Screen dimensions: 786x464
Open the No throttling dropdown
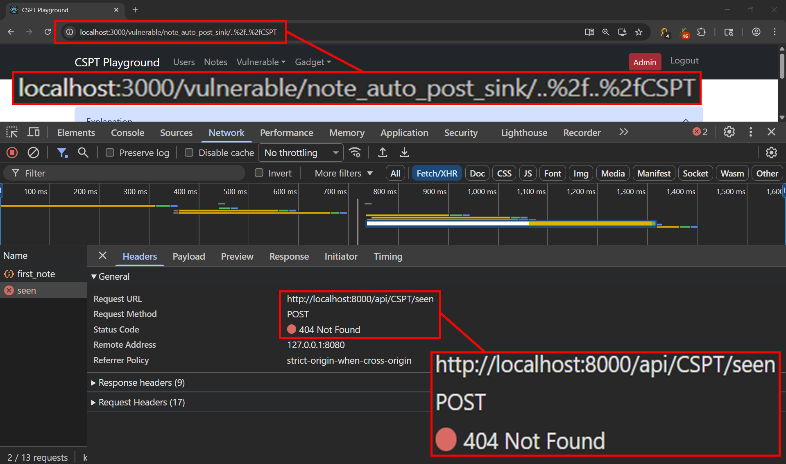pos(301,153)
